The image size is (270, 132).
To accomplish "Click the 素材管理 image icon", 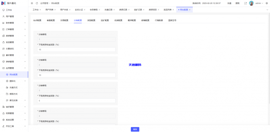I will 3,55.
